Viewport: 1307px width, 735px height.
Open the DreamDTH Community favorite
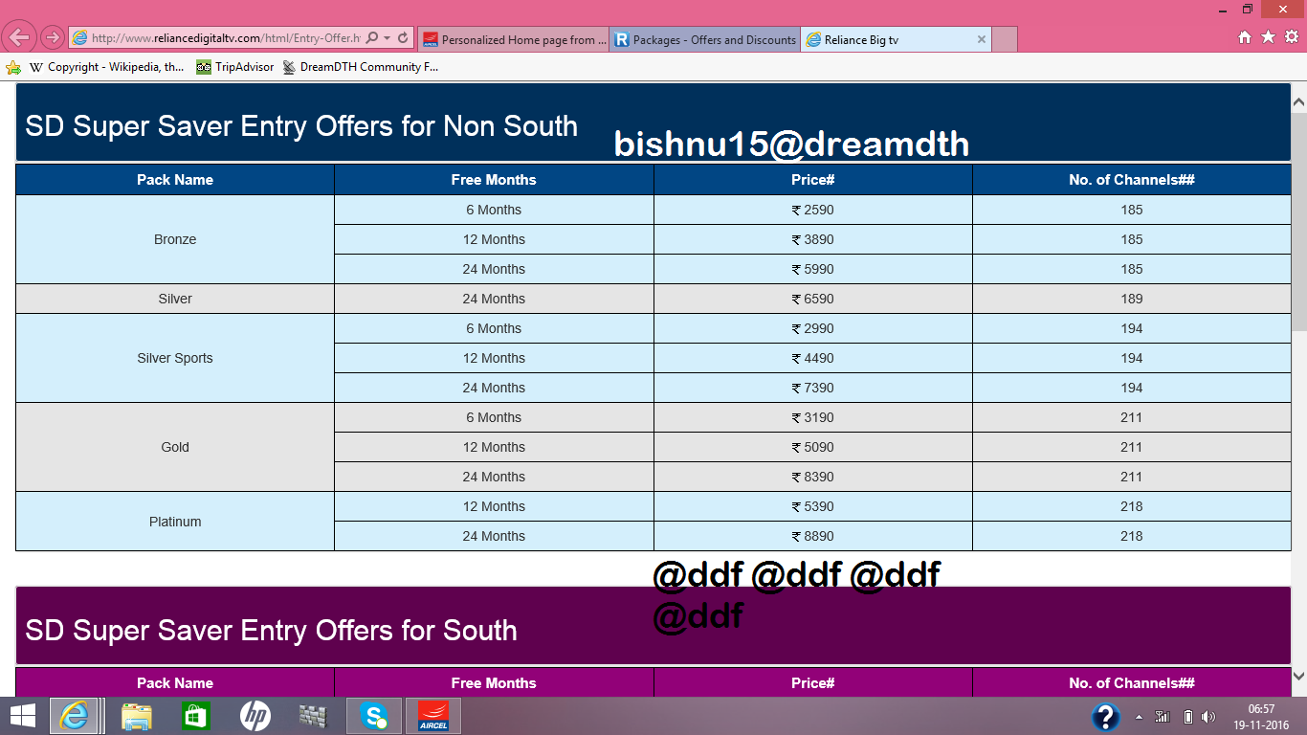coord(360,67)
